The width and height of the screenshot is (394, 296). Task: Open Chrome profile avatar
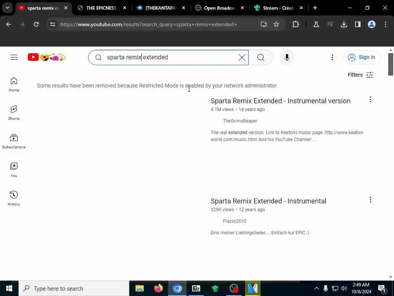[371, 24]
